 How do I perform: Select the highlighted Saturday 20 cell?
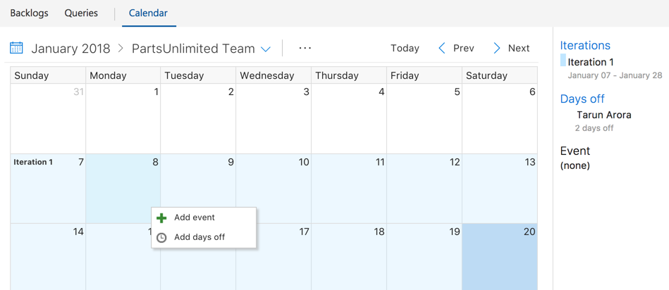[500, 257]
